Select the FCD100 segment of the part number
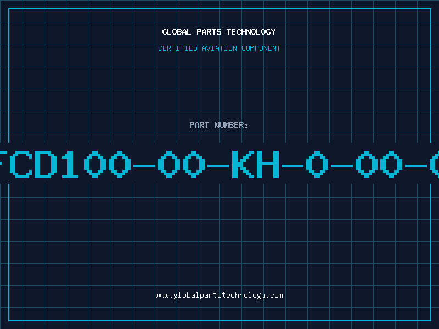Viewport: 439px width, 329px height. 65,164
